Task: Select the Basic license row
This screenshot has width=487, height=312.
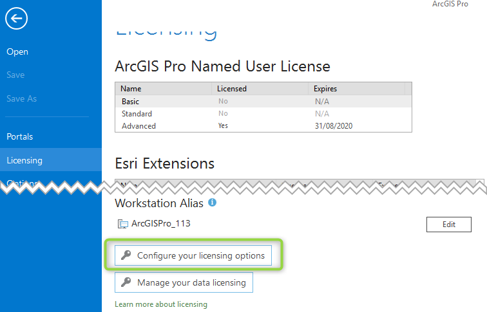Action: point(263,102)
